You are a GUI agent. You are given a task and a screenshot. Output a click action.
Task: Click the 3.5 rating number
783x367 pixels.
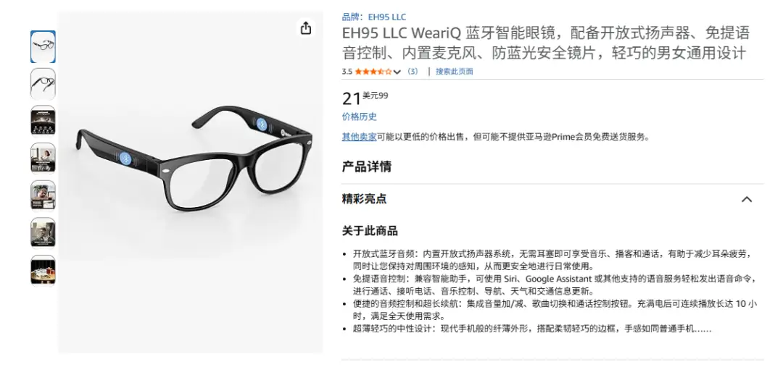tap(347, 72)
